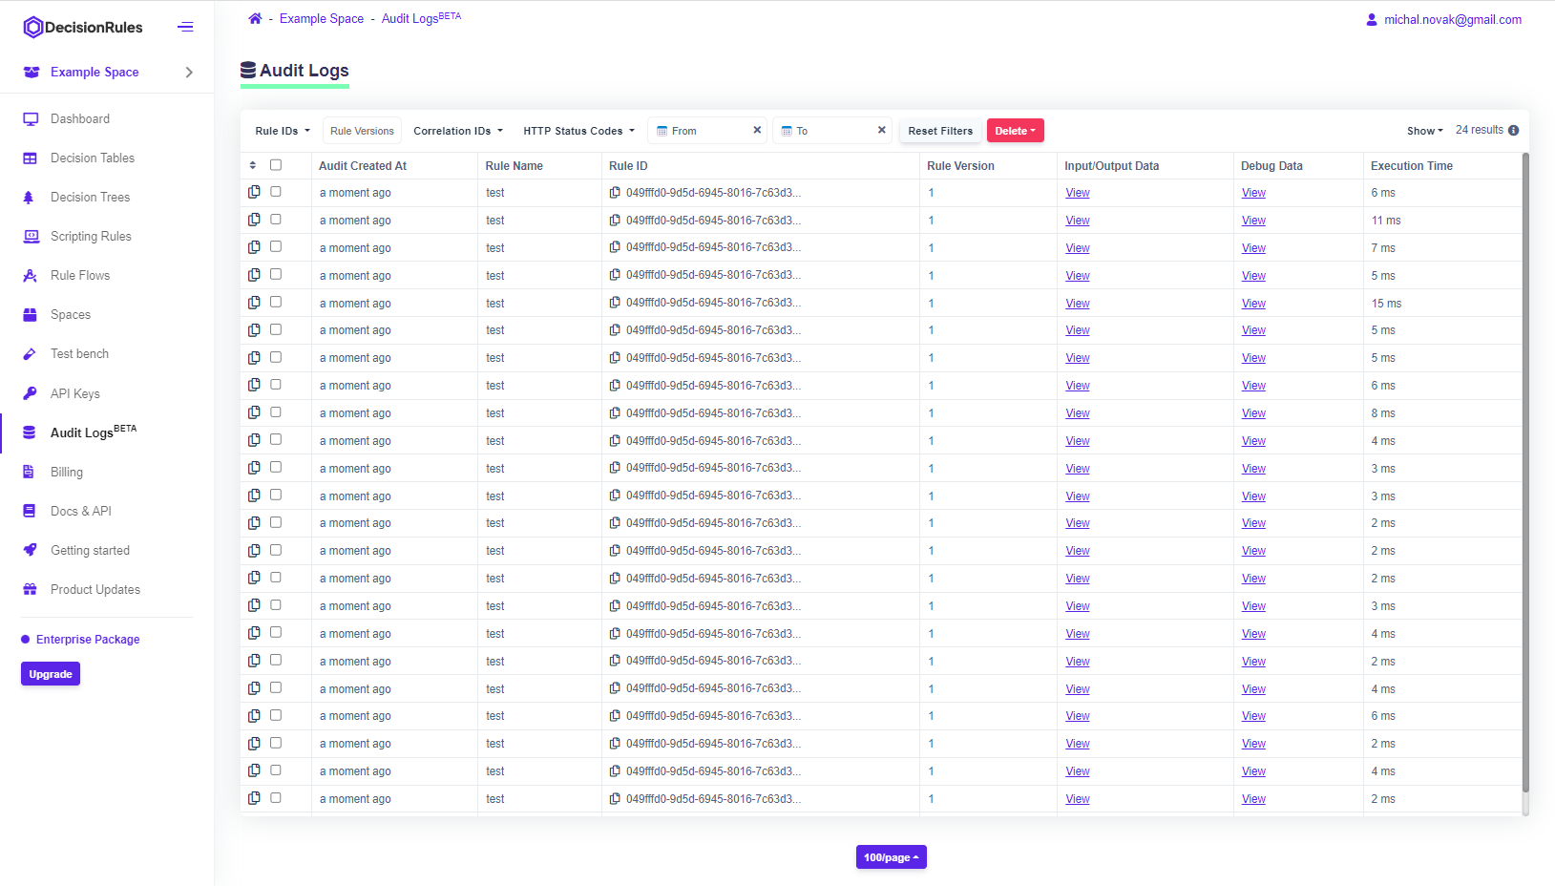Click the purple Upgrade button

point(51,674)
